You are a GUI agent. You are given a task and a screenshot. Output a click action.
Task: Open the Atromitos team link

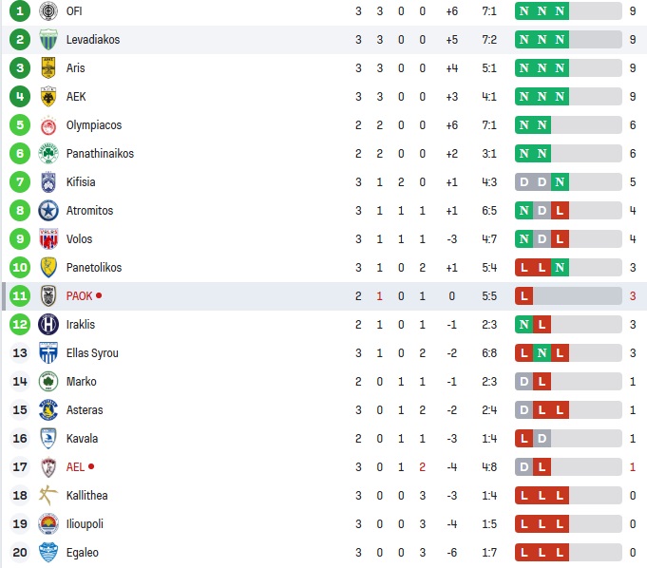tap(89, 211)
